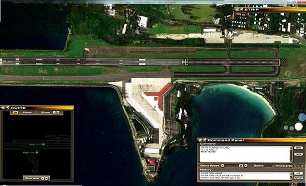
Task: Click the checkmark icon beside the STRIP title
Action: pyautogui.click(x=241, y=9)
